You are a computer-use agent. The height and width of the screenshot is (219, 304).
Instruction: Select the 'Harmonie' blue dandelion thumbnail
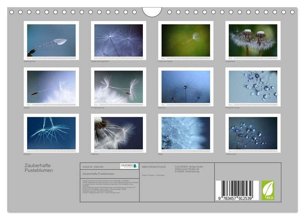(185, 87)
